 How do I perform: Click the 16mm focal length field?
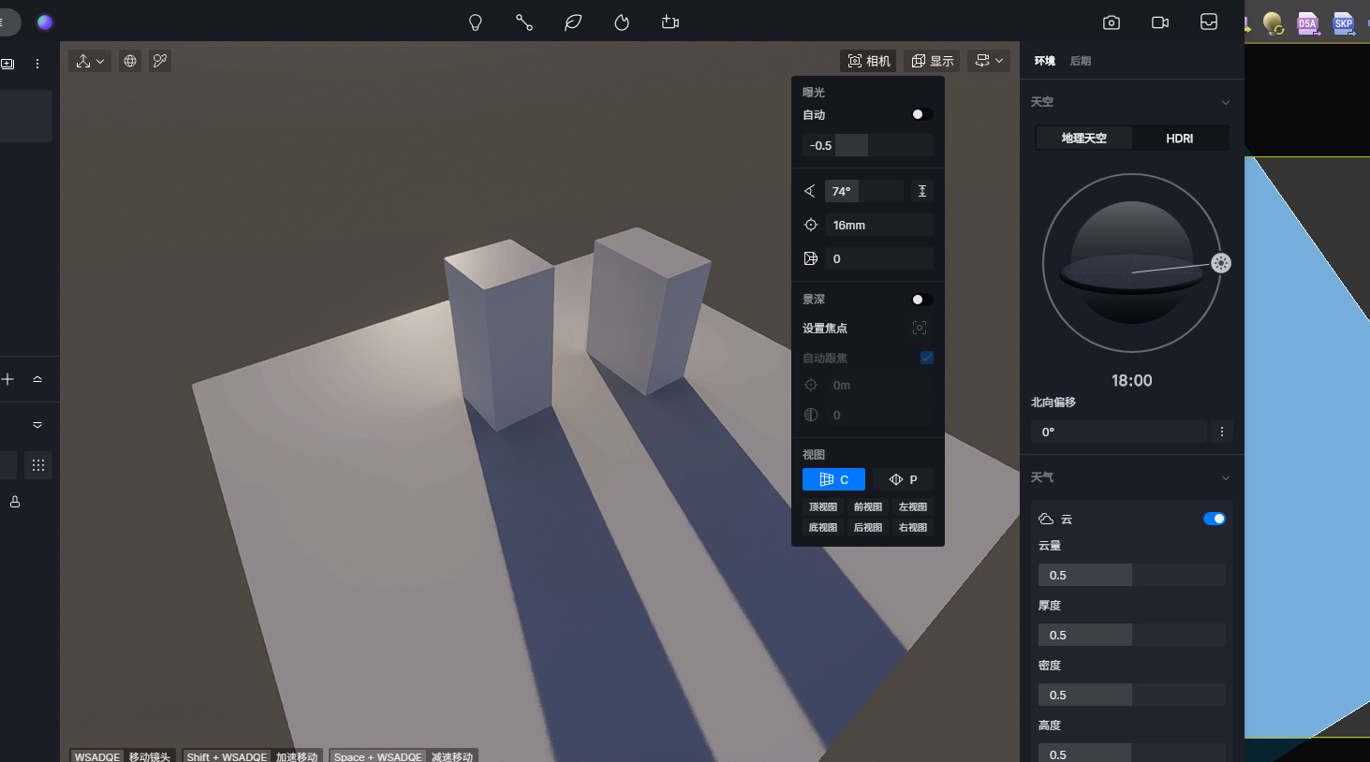878,226
